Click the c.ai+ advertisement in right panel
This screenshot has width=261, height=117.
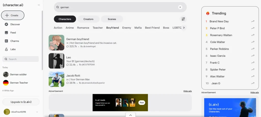[230, 107]
